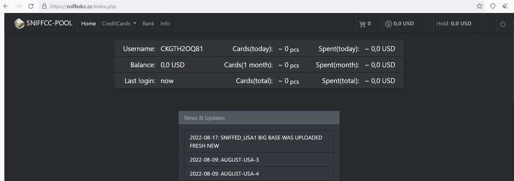Viewport: 514px width, 181px height.
Task: Open the 2022-08-17 SNIFFED_USA1 news entry
Action: [x=259, y=141]
